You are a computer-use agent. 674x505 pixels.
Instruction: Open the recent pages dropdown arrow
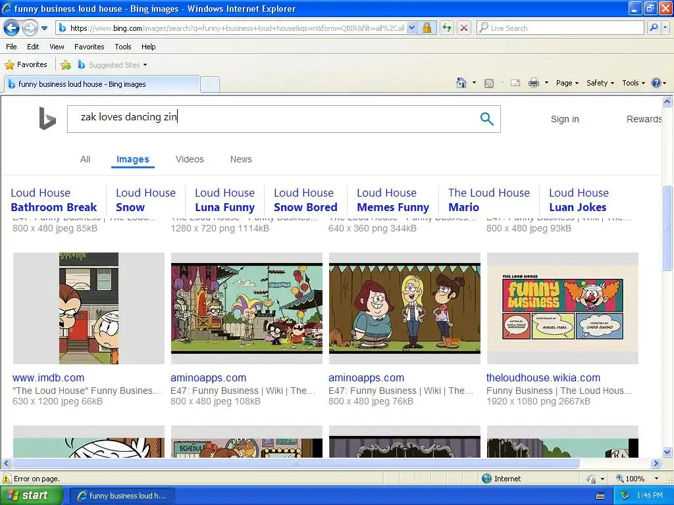(x=44, y=28)
